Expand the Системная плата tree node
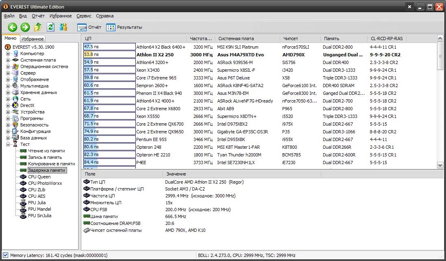Screen dimensions: 446x261 click(8, 60)
